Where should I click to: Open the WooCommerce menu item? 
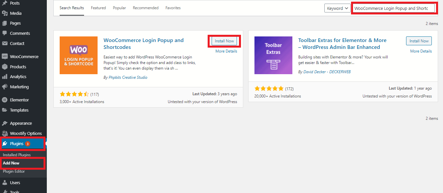(23, 56)
